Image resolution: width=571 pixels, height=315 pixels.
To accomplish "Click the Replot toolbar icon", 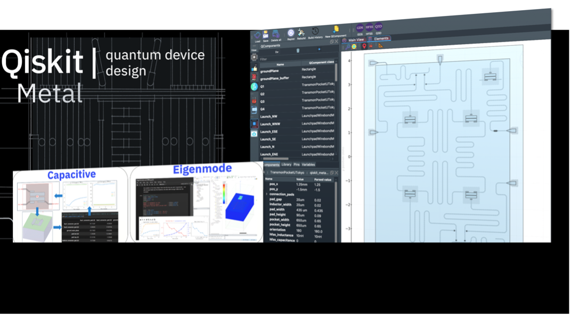I will click(x=291, y=33).
